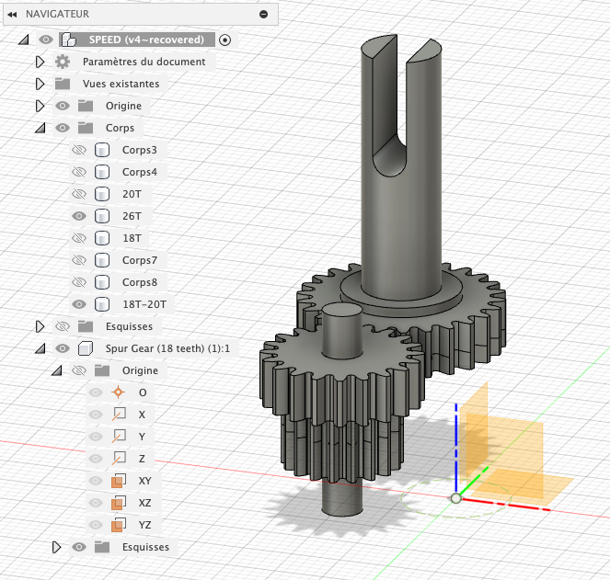Toggle visibility of the 18T-20T body
The width and height of the screenshot is (610, 580).
(x=78, y=304)
